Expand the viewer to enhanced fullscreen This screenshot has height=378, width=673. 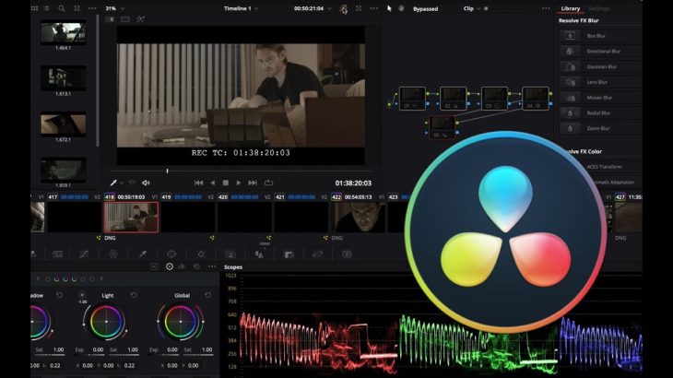(x=359, y=8)
